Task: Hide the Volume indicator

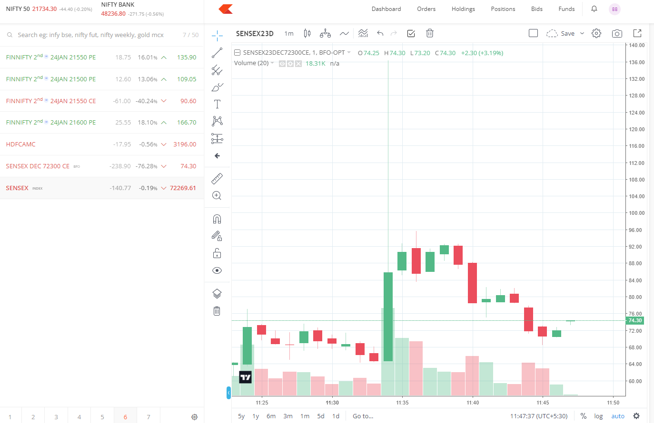Action: tap(282, 64)
